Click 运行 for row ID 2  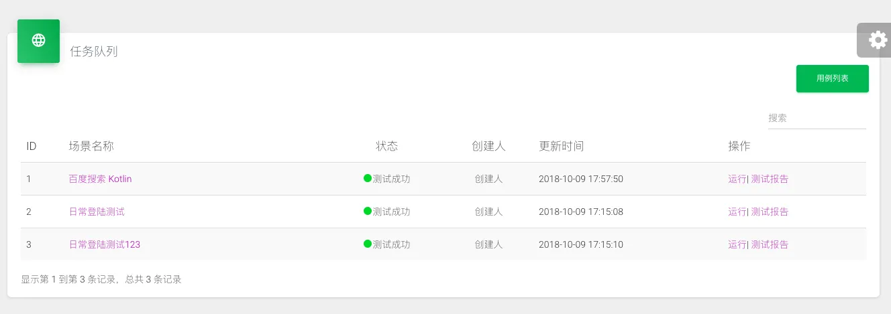coord(737,212)
